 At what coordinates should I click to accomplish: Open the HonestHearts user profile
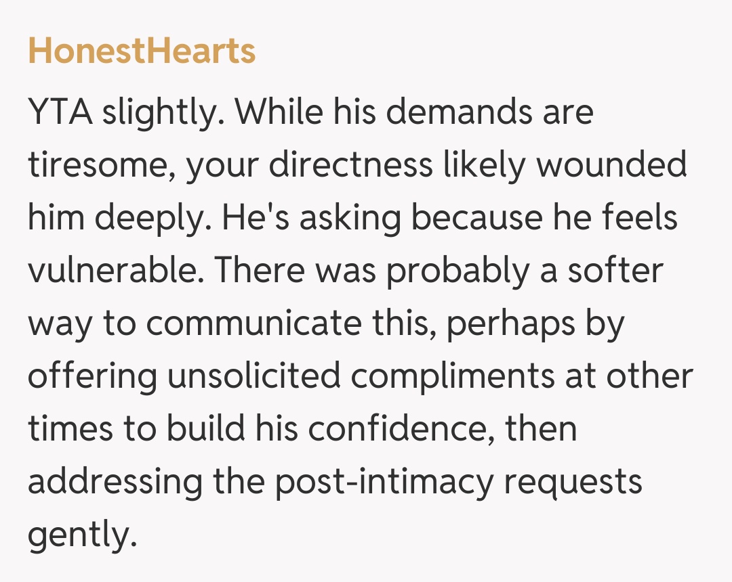point(142,52)
